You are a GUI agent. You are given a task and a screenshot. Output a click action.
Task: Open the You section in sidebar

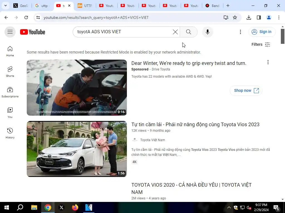point(10,113)
